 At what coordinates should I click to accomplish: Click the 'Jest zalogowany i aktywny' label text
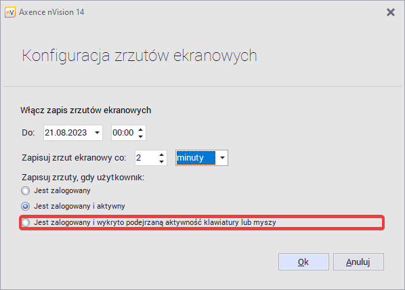pyautogui.click(x=79, y=206)
